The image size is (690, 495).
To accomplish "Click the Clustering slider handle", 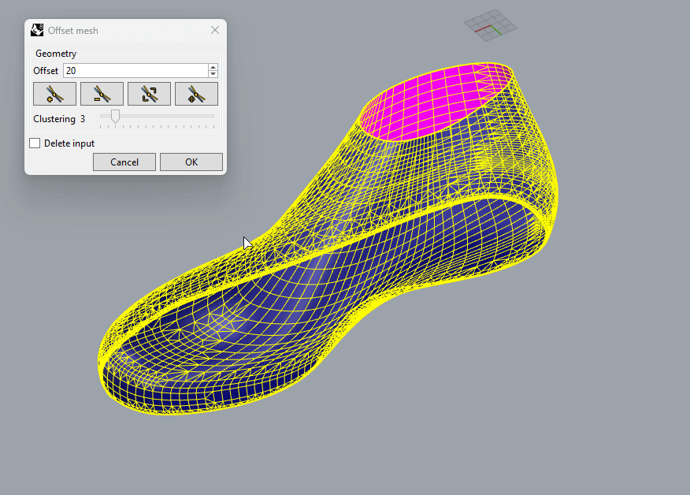I will pyautogui.click(x=115, y=117).
